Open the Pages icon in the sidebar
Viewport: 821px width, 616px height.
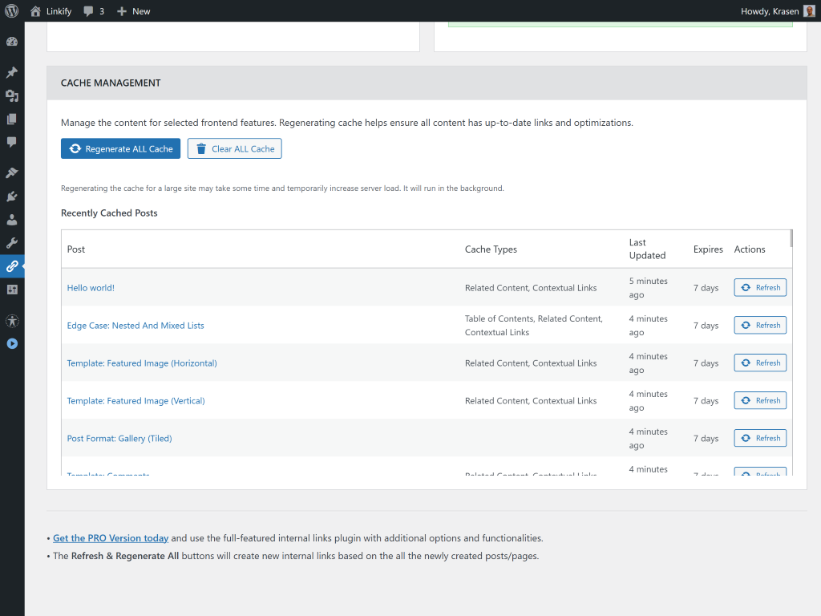click(x=12, y=119)
